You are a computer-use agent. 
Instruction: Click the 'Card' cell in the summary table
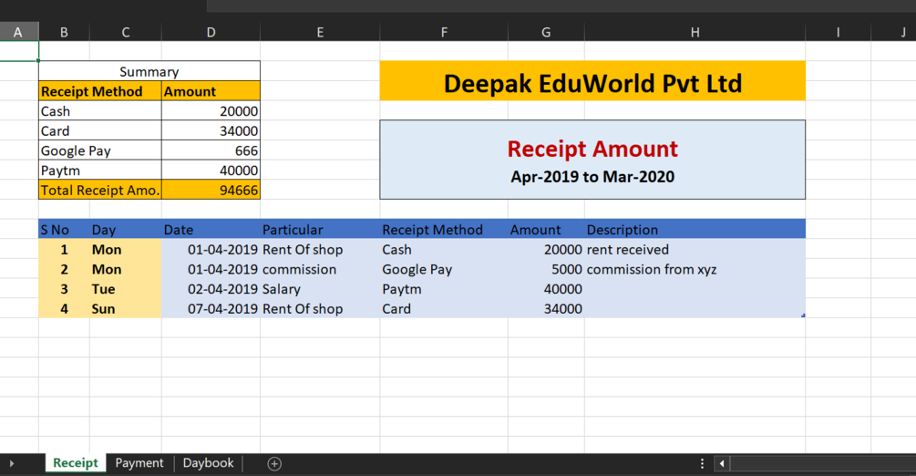click(100, 131)
